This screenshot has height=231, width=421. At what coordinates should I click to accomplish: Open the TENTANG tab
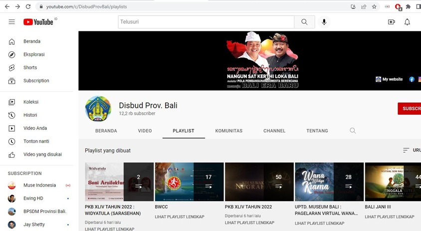(x=317, y=131)
